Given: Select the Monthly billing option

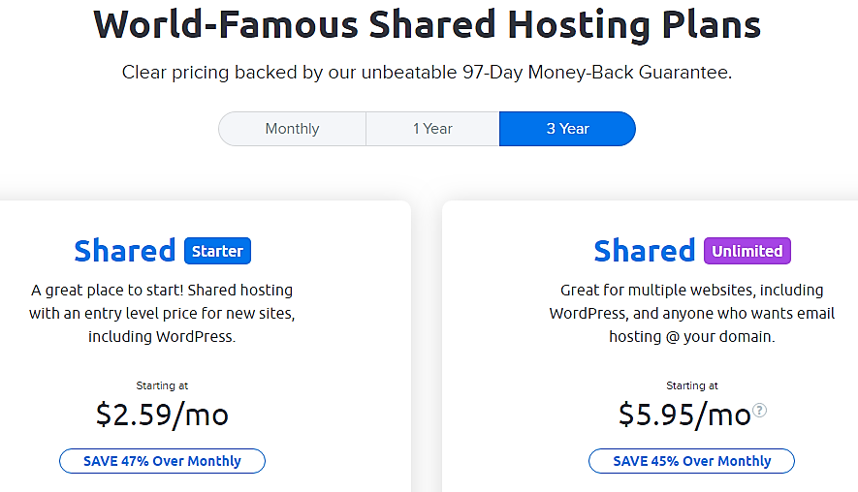Looking at the screenshot, I should click(x=292, y=129).
